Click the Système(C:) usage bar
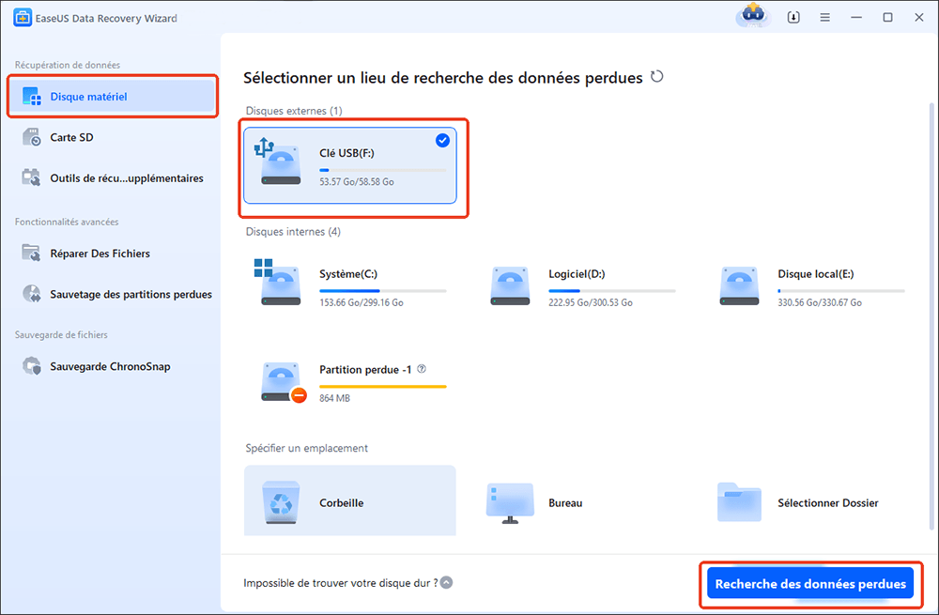939x615 pixels. tap(383, 291)
